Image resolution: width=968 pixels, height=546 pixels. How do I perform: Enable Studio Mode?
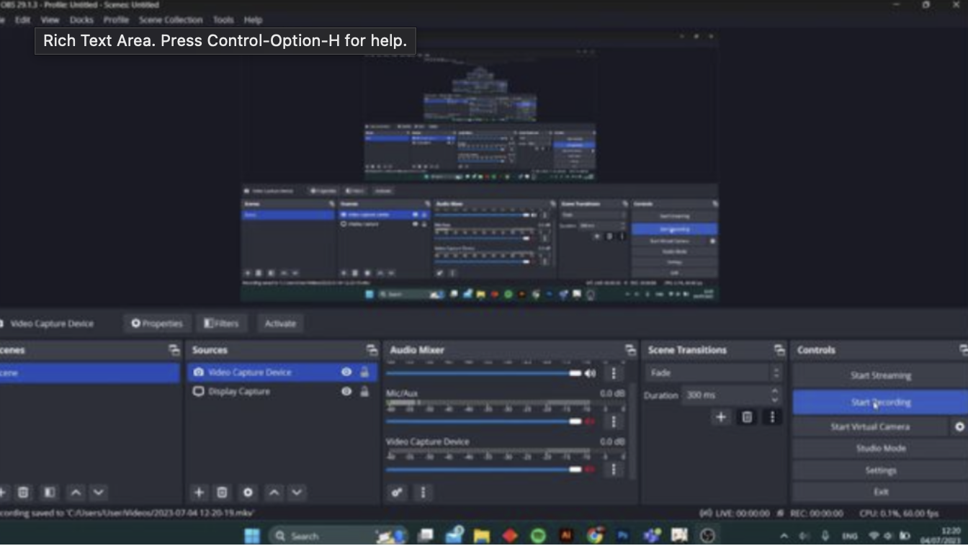point(880,449)
